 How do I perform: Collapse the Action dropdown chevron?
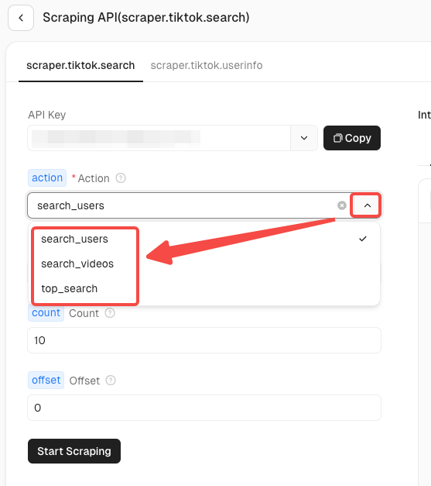(x=367, y=205)
